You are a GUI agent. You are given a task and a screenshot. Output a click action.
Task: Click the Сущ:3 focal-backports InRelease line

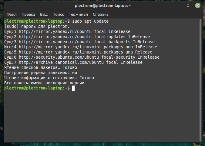pyautogui.click(x=79, y=42)
